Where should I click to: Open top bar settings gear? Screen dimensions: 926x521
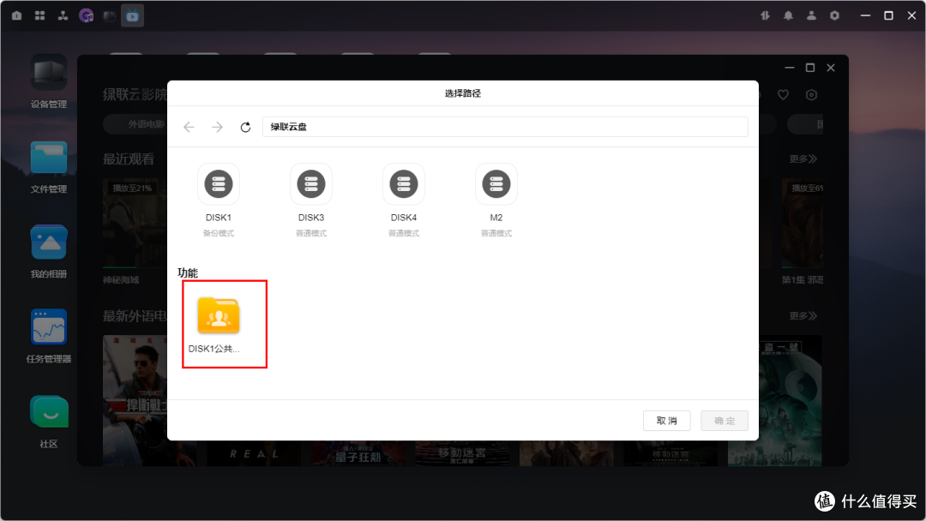point(834,16)
